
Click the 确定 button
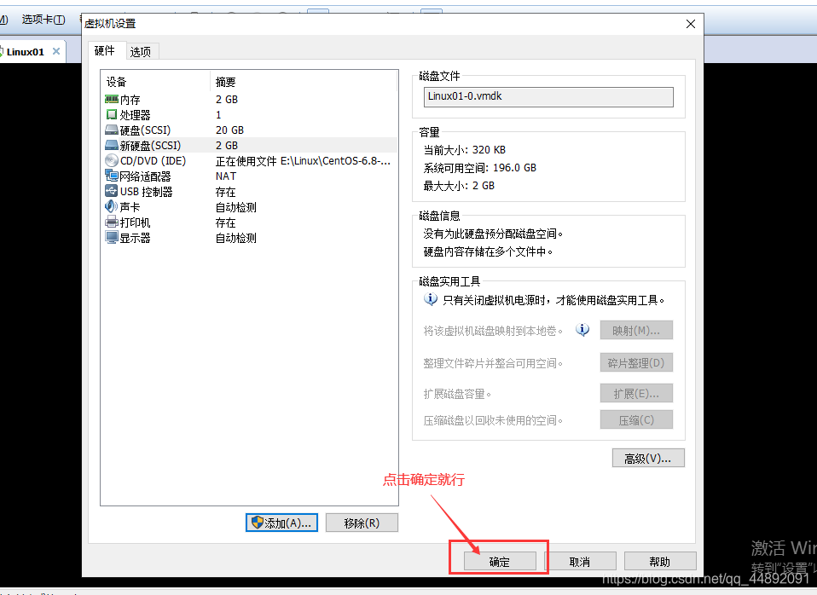pyautogui.click(x=500, y=562)
